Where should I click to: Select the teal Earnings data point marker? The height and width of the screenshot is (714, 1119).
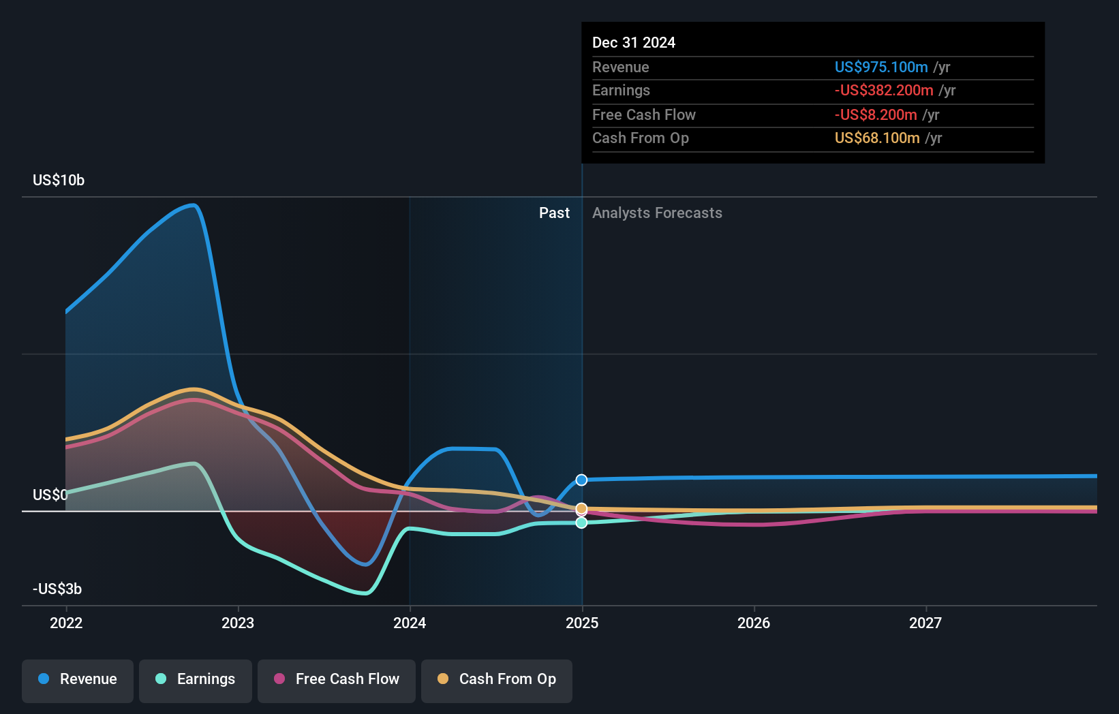(581, 523)
